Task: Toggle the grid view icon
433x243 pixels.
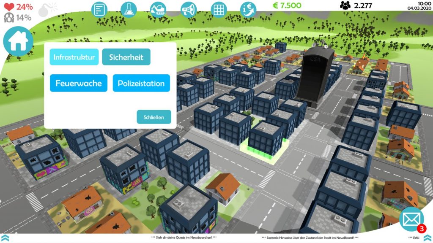Action: click(218, 9)
